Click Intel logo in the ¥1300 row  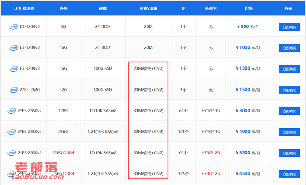point(14,69)
